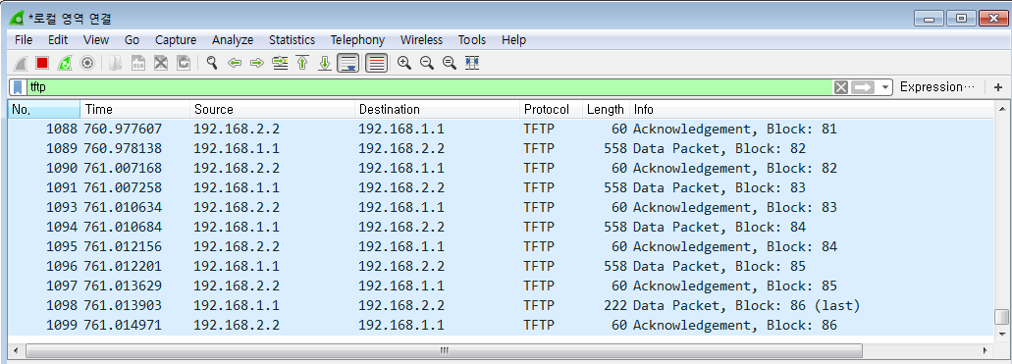Open the Statistics menu

tap(292, 40)
